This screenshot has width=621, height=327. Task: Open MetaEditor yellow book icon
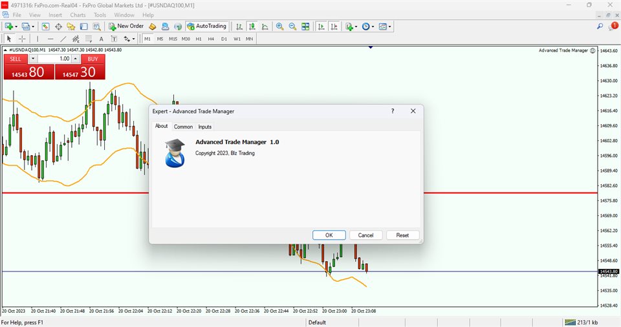pos(153,26)
